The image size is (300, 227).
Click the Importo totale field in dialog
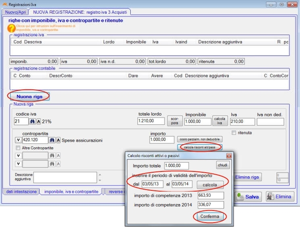pyautogui.click(x=177, y=166)
